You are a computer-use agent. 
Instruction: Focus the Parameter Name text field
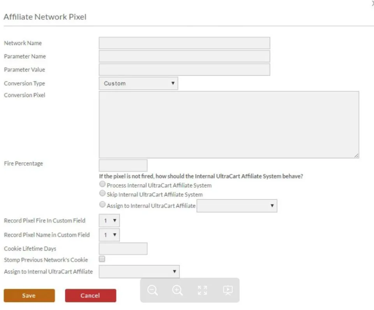(184, 56)
